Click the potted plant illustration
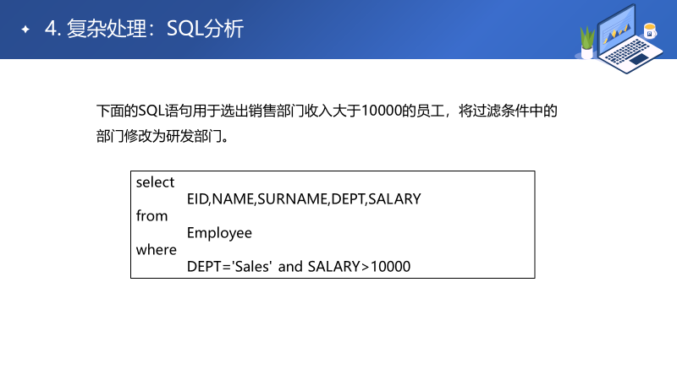677x380 pixels. [x=586, y=40]
